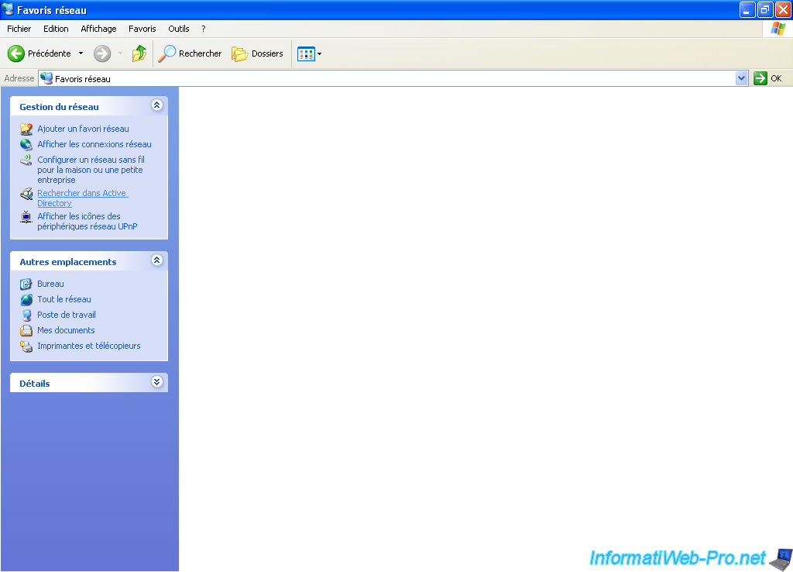Open the address bar dropdown list

coord(741,78)
